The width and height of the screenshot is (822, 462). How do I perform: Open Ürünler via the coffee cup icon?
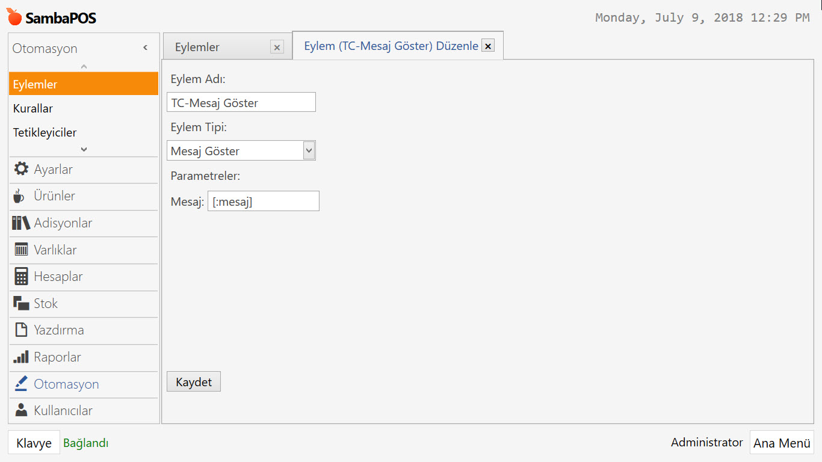tap(19, 196)
